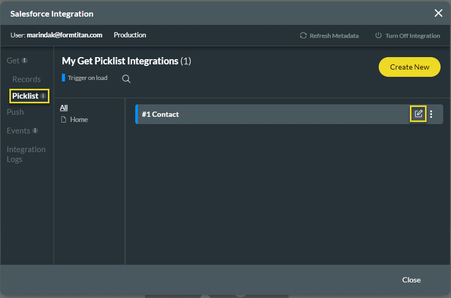Expand the Get section in the sidebar

[x=13, y=61]
